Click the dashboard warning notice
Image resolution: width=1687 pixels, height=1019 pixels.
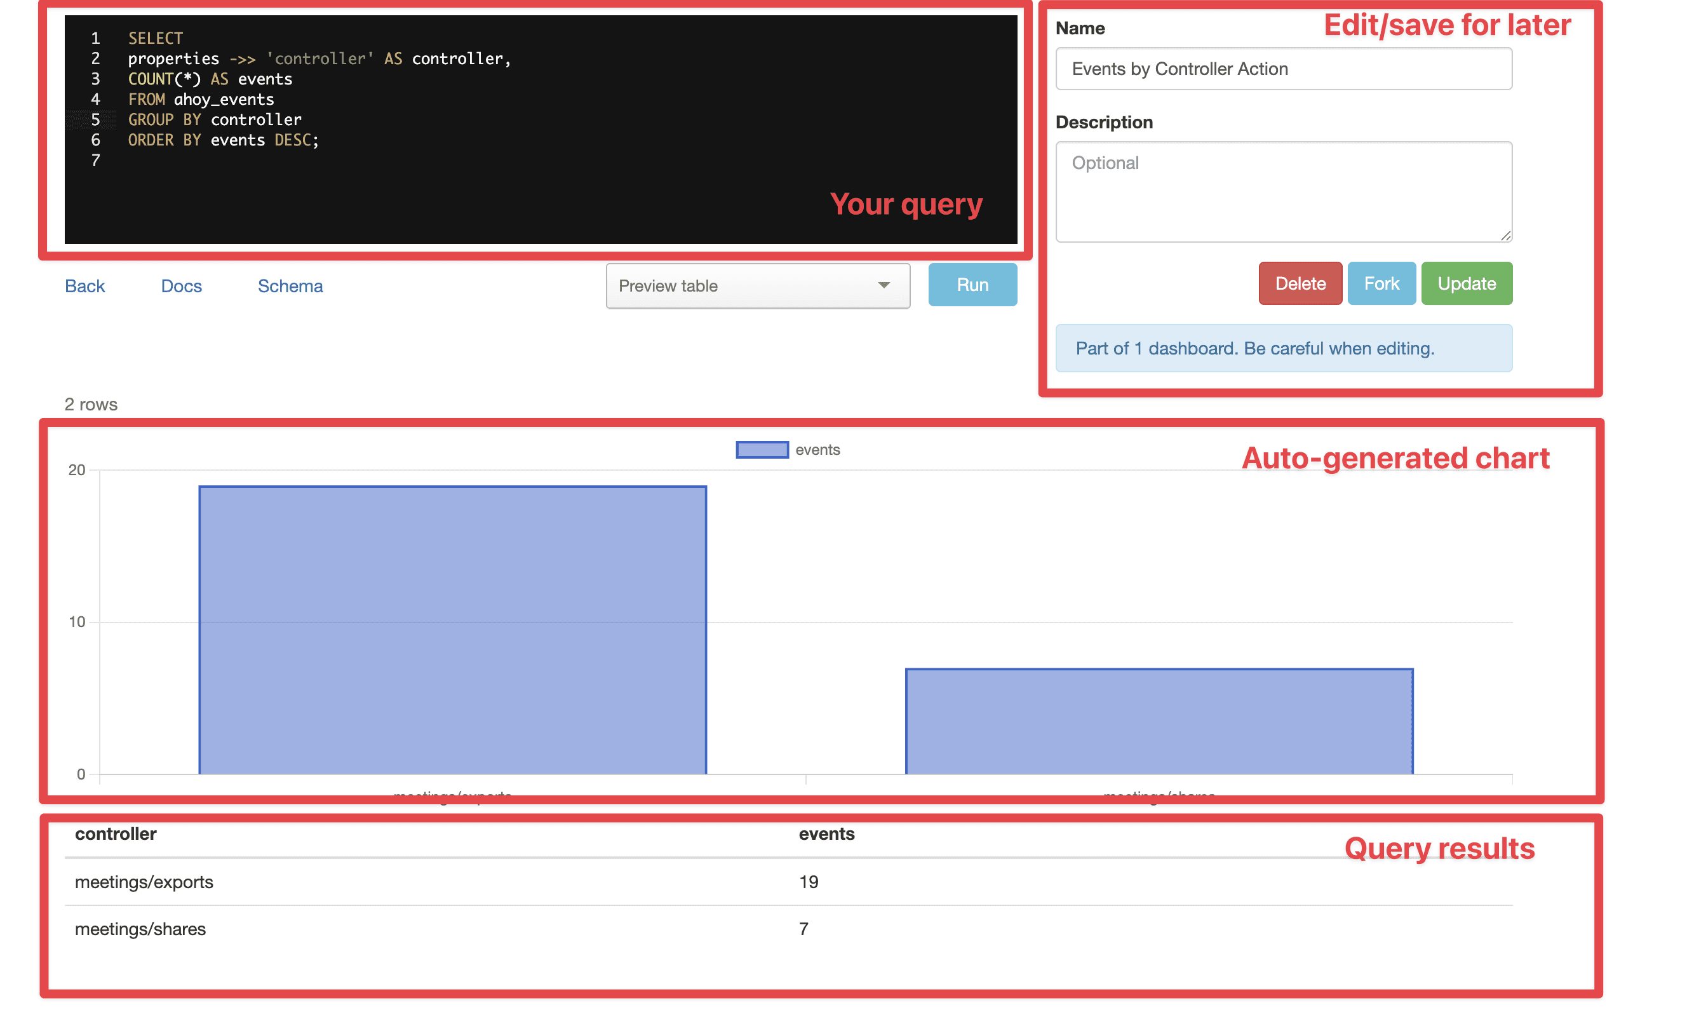pos(1284,348)
